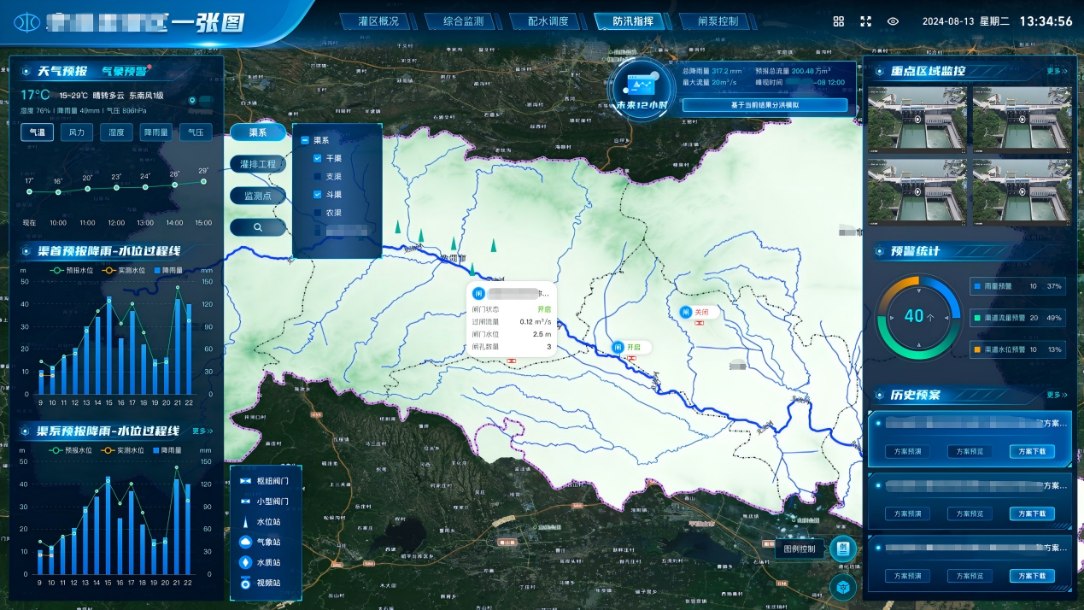Click the grid layout icon in header
Viewport: 1084px width, 610px height.
[x=838, y=21]
